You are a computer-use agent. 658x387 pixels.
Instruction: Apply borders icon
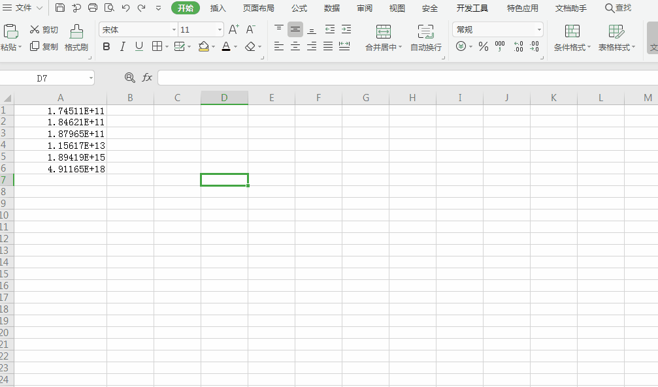click(x=157, y=46)
